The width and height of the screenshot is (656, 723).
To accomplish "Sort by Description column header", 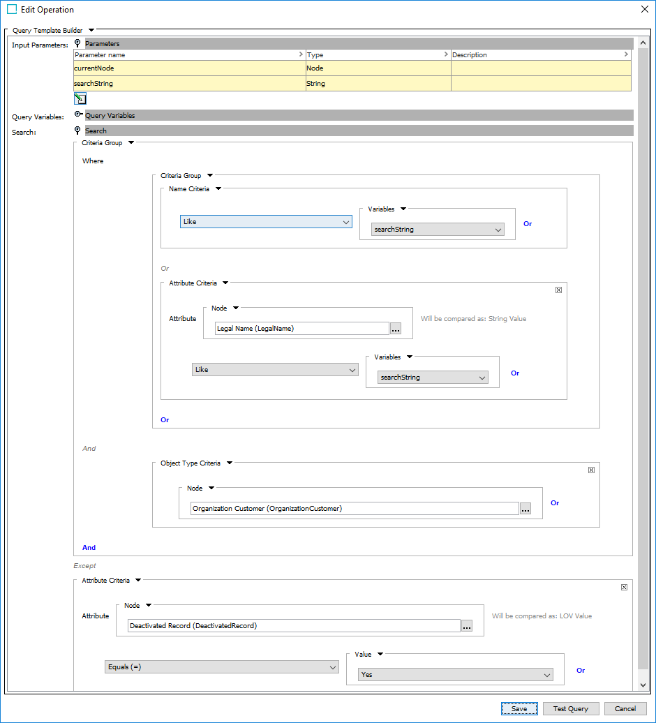I will tap(541, 55).
